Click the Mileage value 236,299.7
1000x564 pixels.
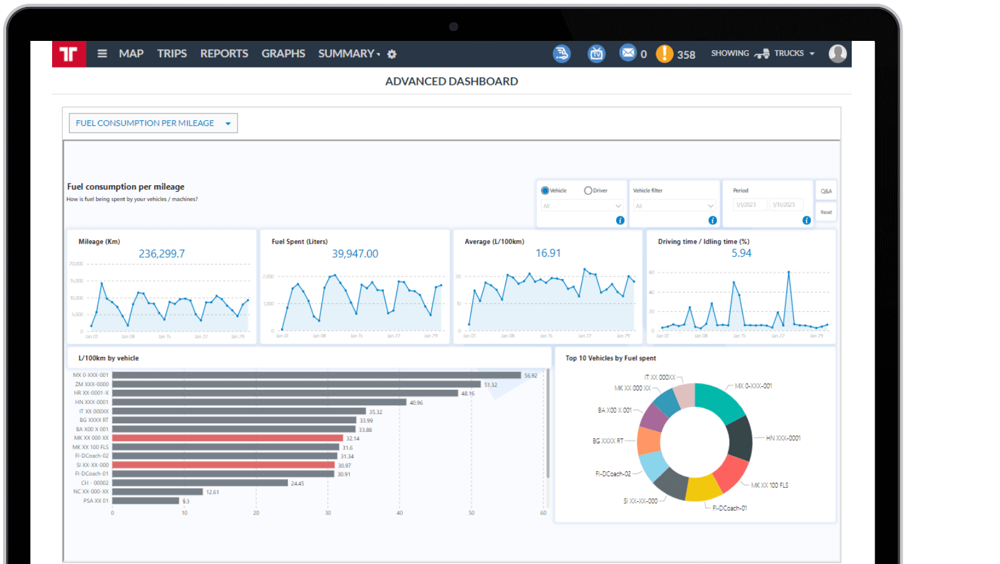(161, 254)
